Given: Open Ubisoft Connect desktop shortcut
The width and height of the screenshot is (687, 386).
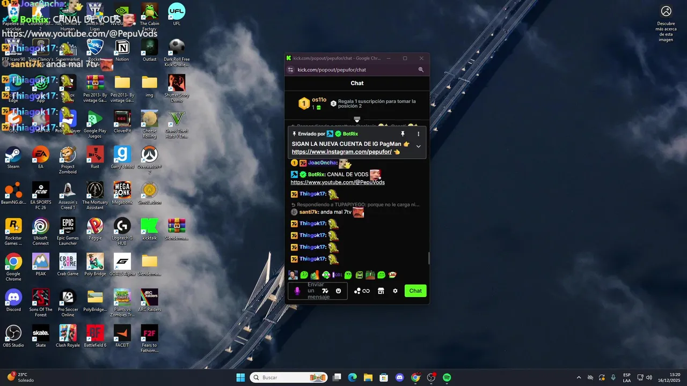Looking at the screenshot, I should coord(41,232).
